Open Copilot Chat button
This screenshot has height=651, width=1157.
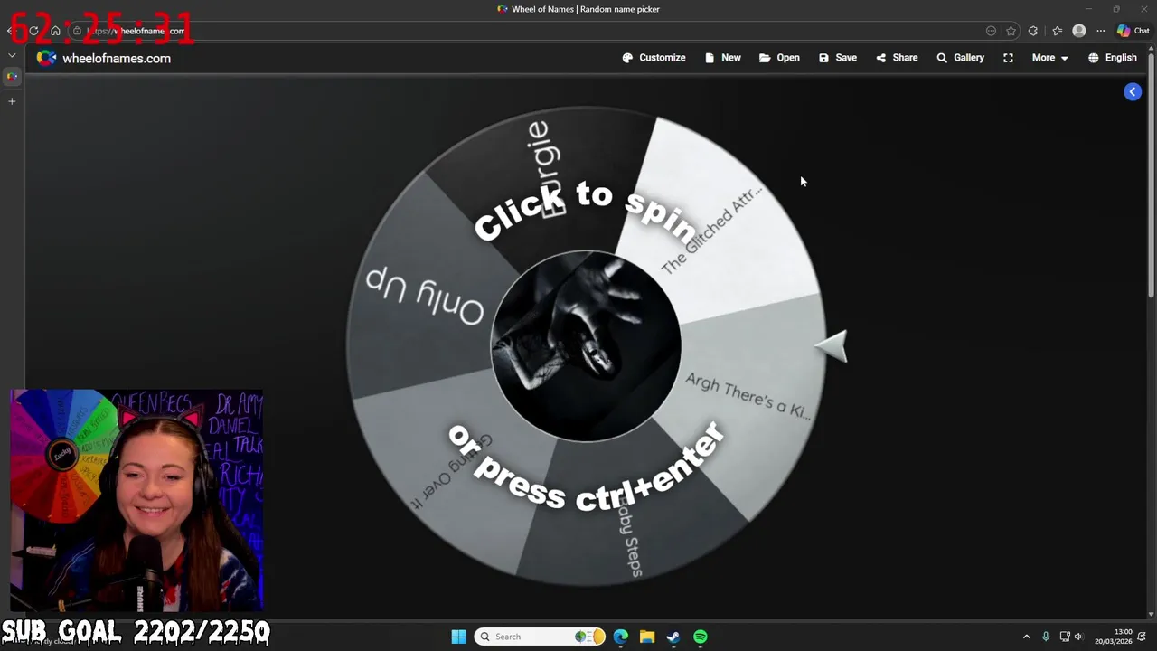click(1133, 31)
